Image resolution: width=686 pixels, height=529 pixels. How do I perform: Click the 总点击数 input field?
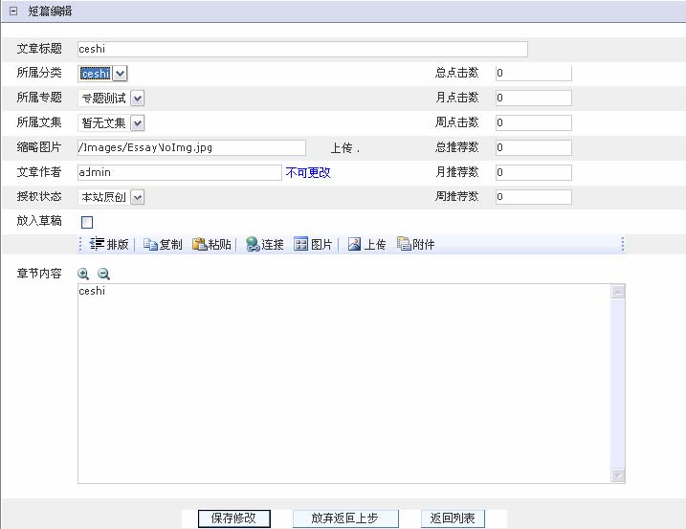tap(533, 73)
